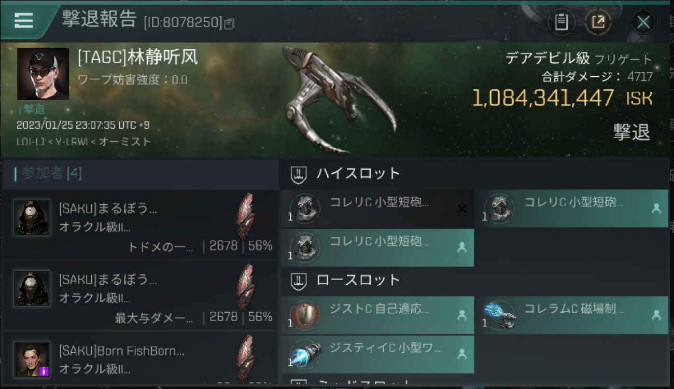Select the 最大与ダメー participant row
The image size is (674, 389).
pos(141,296)
